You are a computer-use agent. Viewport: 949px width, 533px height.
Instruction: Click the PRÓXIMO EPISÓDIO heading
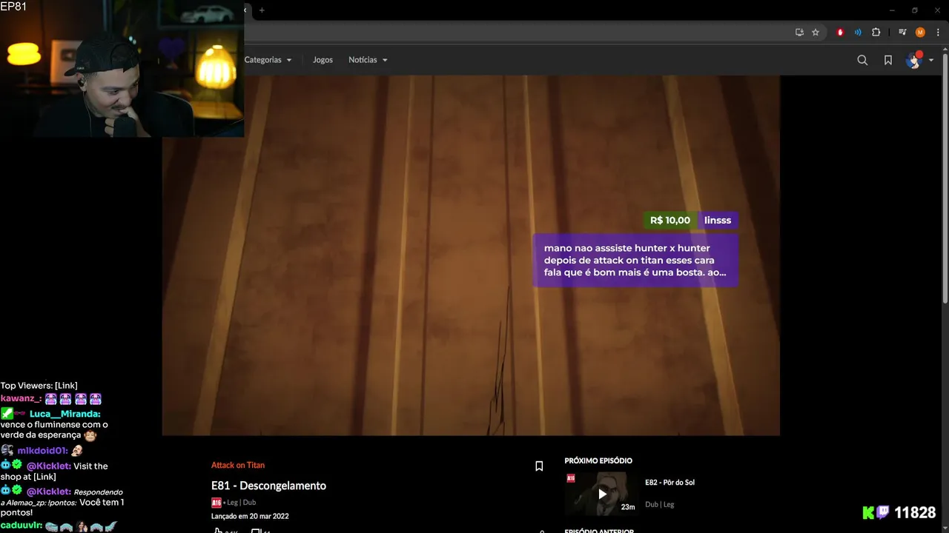(x=598, y=460)
